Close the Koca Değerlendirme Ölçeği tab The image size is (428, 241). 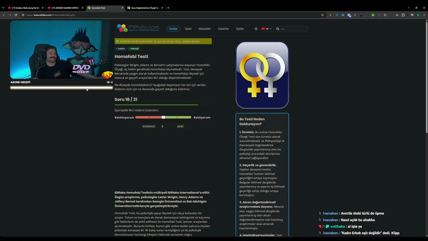pyautogui.click(x=162, y=8)
